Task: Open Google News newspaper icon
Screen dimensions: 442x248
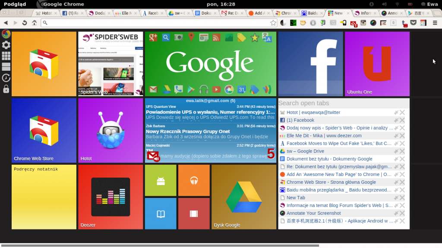Action: (x=204, y=38)
